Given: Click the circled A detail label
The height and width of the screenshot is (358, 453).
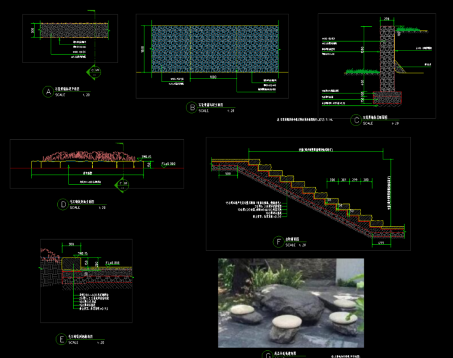Looking at the screenshot, I should tap(48, 92).
